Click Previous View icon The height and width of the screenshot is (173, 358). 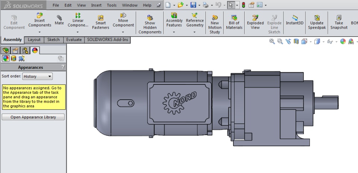coord(288,41)
